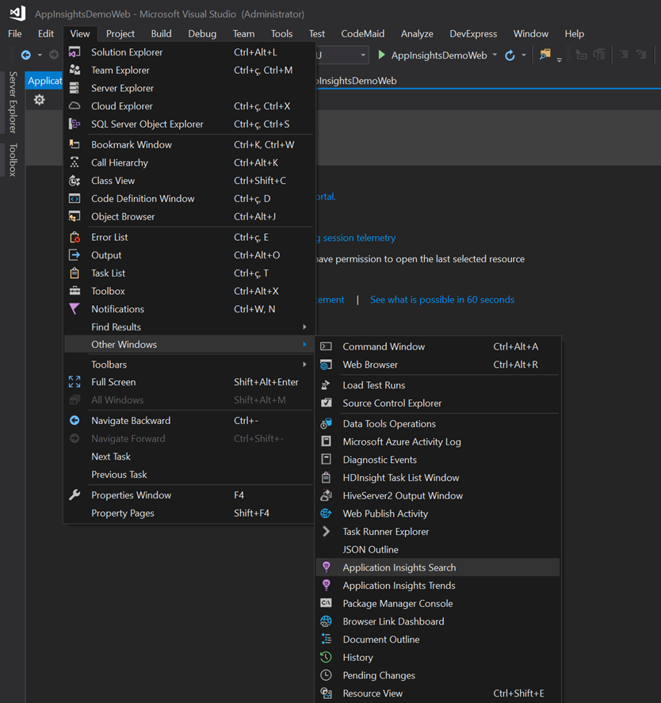Viewport: 661px width, 703px height.
Task: Open Class View
Action: [189, 180]
